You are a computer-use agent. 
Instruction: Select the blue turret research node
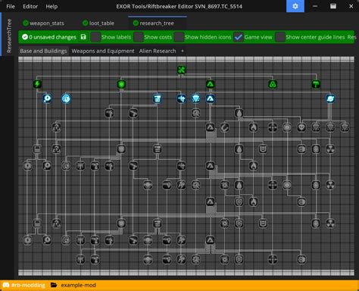pyautogui.click(x=181, y=99)
